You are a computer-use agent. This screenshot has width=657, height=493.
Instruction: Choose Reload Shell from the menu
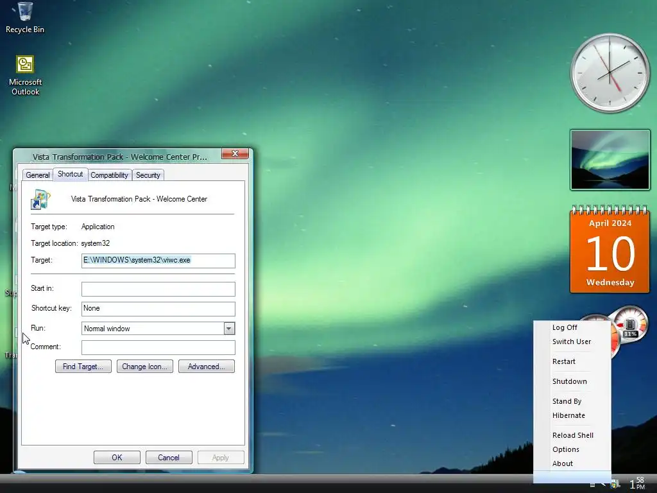point(572,435)
